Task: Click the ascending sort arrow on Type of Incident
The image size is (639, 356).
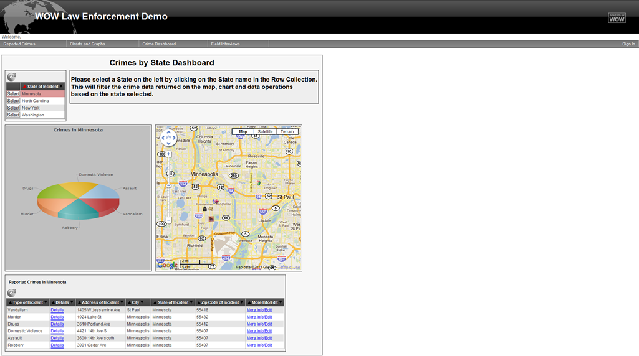Action: 10,302
